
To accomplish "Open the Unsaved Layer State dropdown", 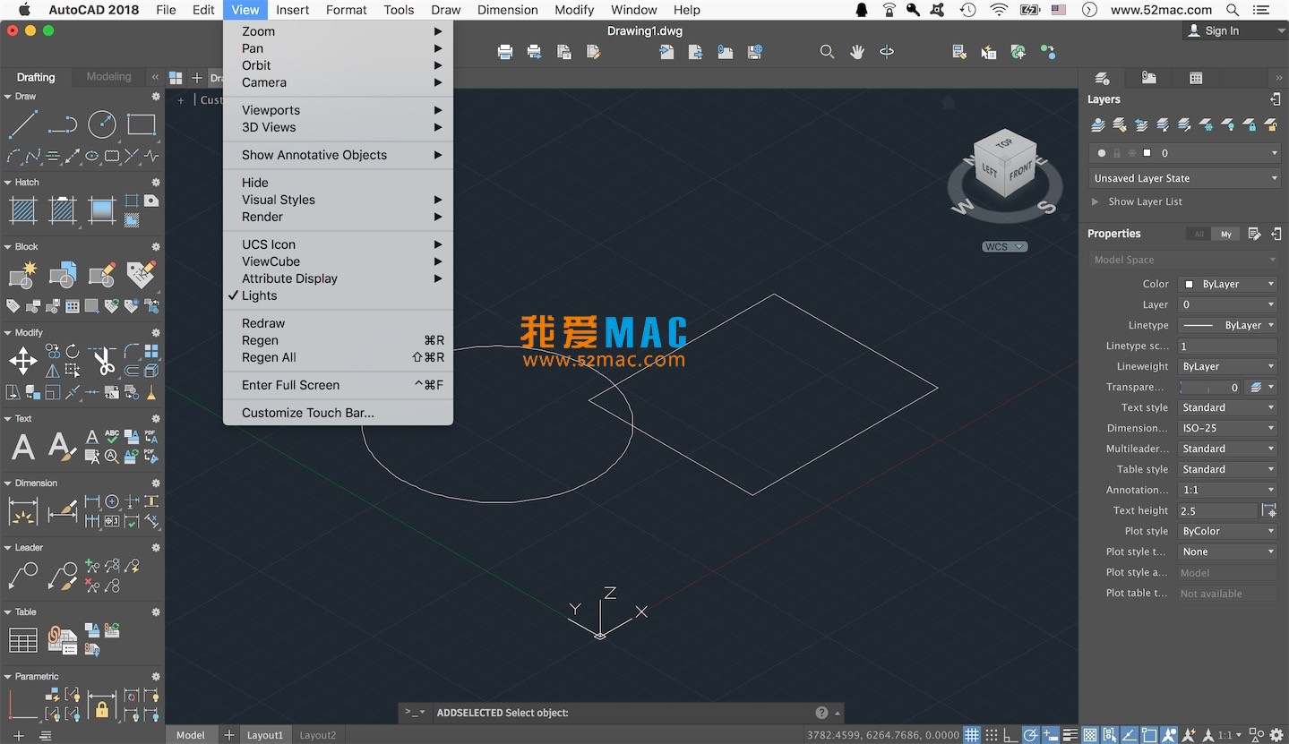I will pos(1183,178).
